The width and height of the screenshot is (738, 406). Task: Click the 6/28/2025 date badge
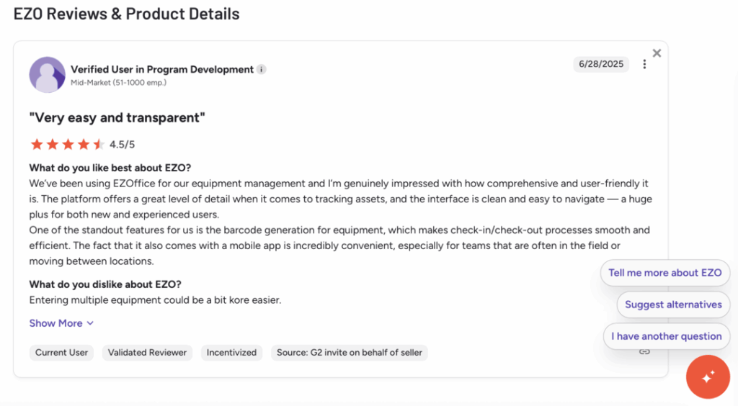tap(601, 64)
